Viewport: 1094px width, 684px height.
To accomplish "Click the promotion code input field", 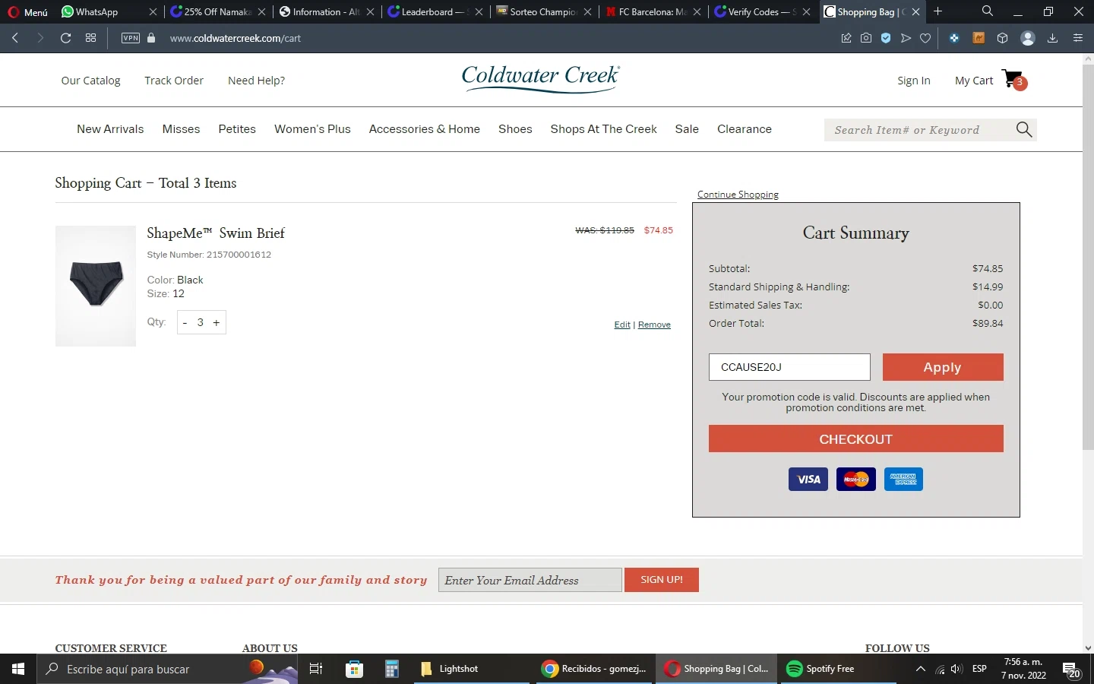I will (789, 367).
